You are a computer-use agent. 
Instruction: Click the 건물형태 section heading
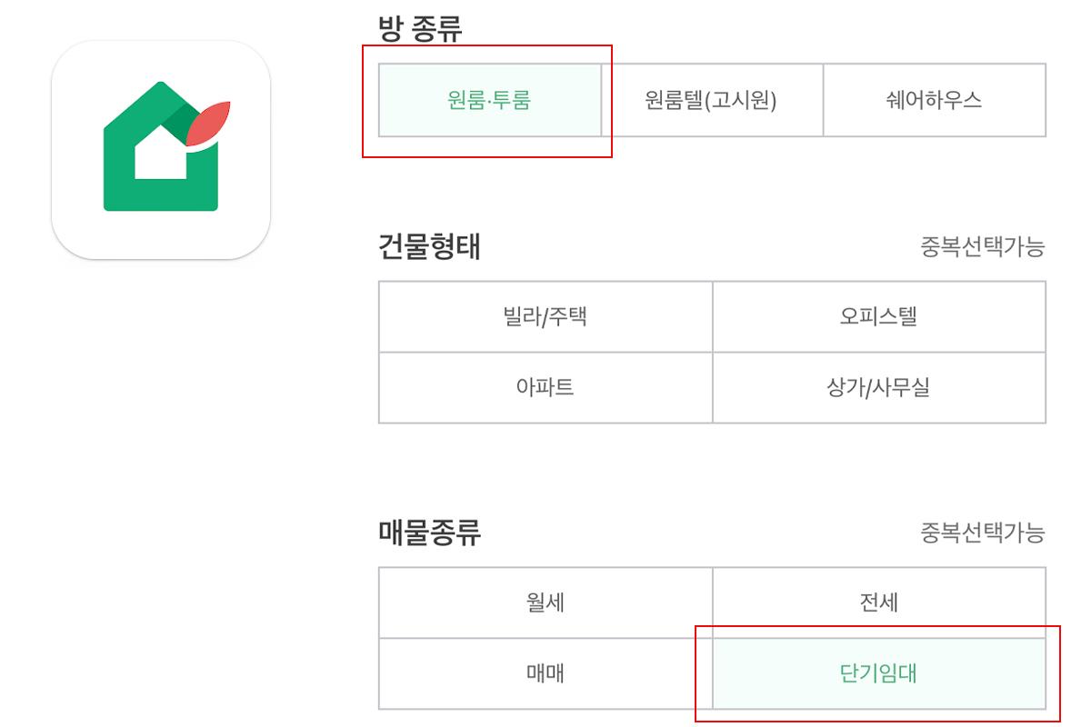coord(429,246)
